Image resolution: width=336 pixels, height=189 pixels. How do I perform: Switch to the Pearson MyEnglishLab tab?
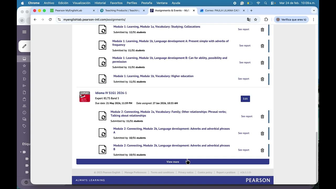click(x=72, y=10)
